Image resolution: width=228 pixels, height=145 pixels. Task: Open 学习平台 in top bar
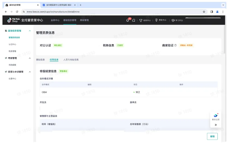pos(177,21)
